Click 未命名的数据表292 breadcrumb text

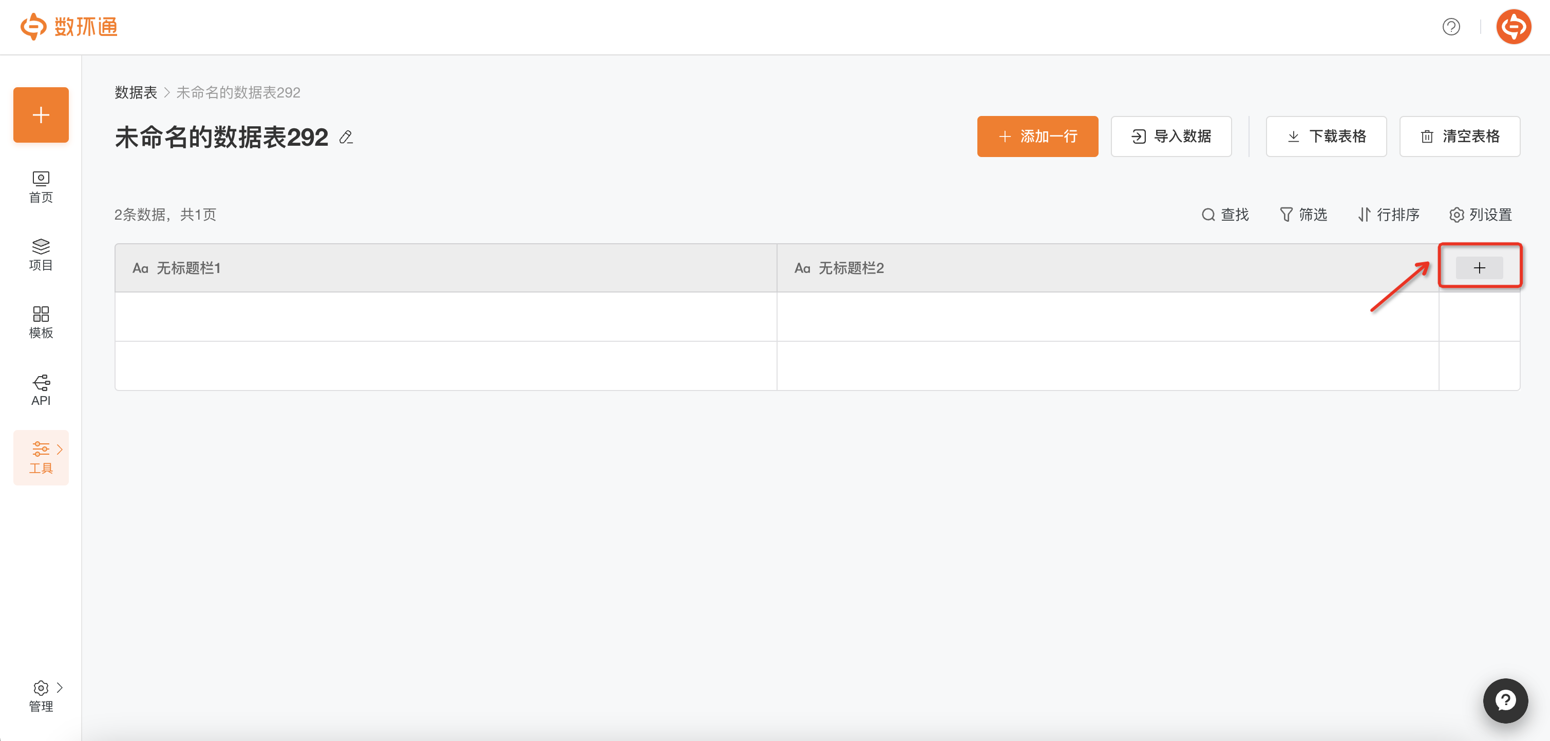click(238, 92)
